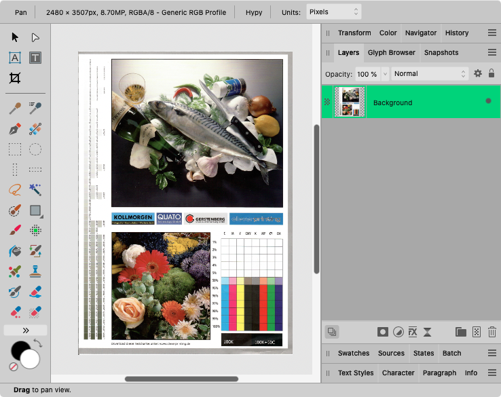The width and height of the screenshot is (501, 397).
Task: Open the Character tab
Action: 398,373
